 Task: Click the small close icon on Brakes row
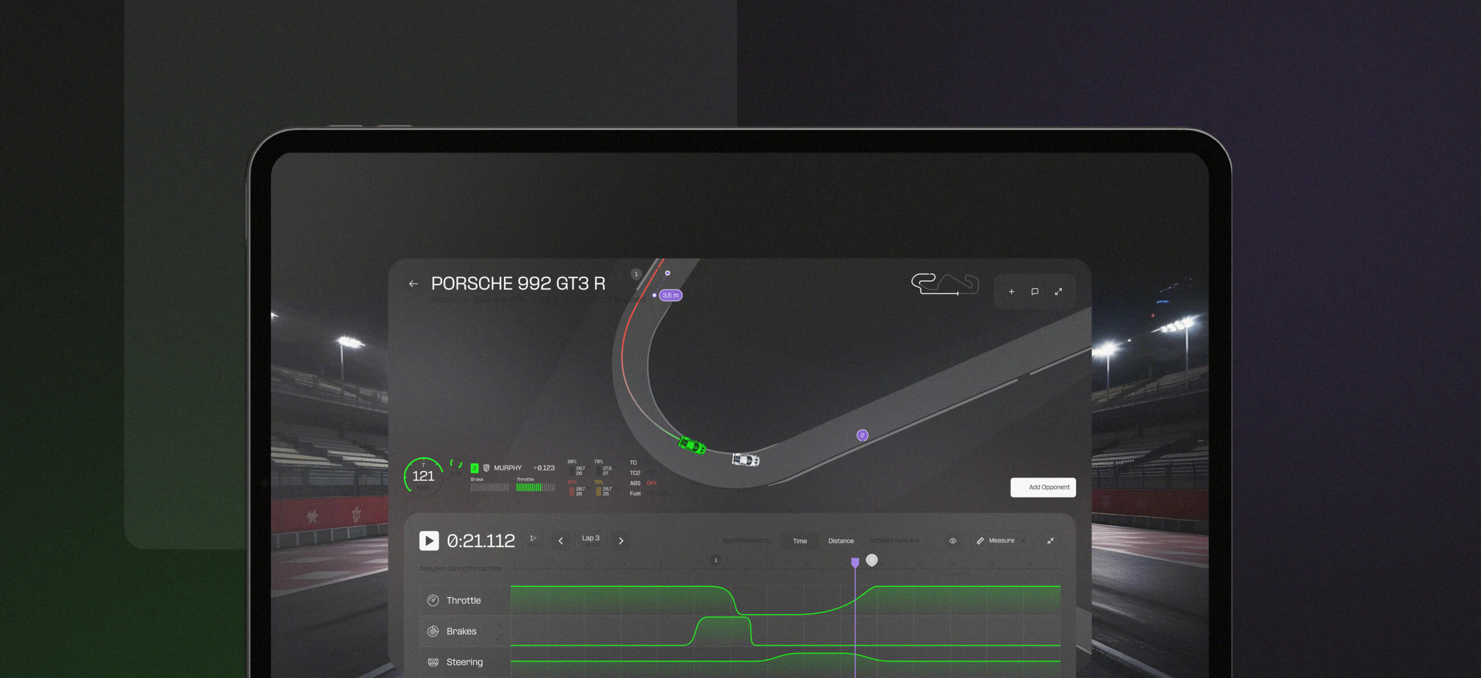499,625
